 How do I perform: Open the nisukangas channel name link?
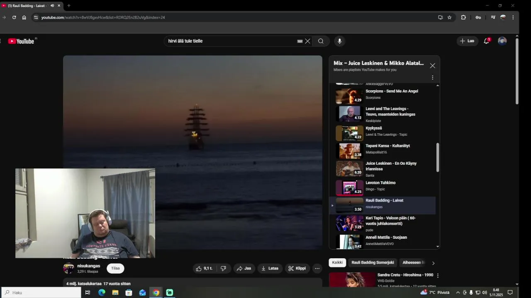tap(88, 266)
